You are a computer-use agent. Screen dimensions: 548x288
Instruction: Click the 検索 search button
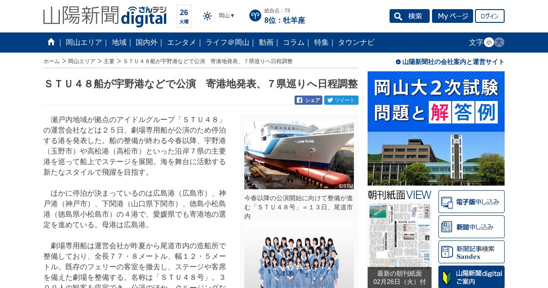410,16
